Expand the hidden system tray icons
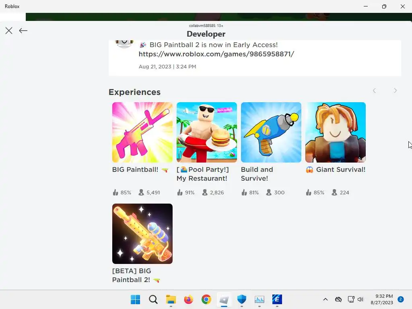 [x=325, y=299]
